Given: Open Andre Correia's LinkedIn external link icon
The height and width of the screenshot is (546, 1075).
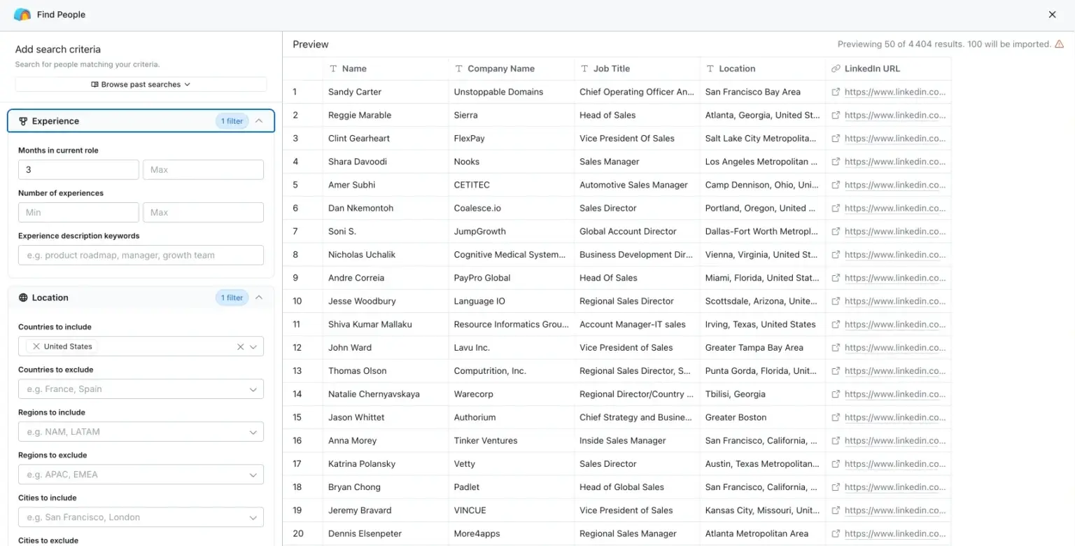Looking at the screenshot, I should 835,278.
